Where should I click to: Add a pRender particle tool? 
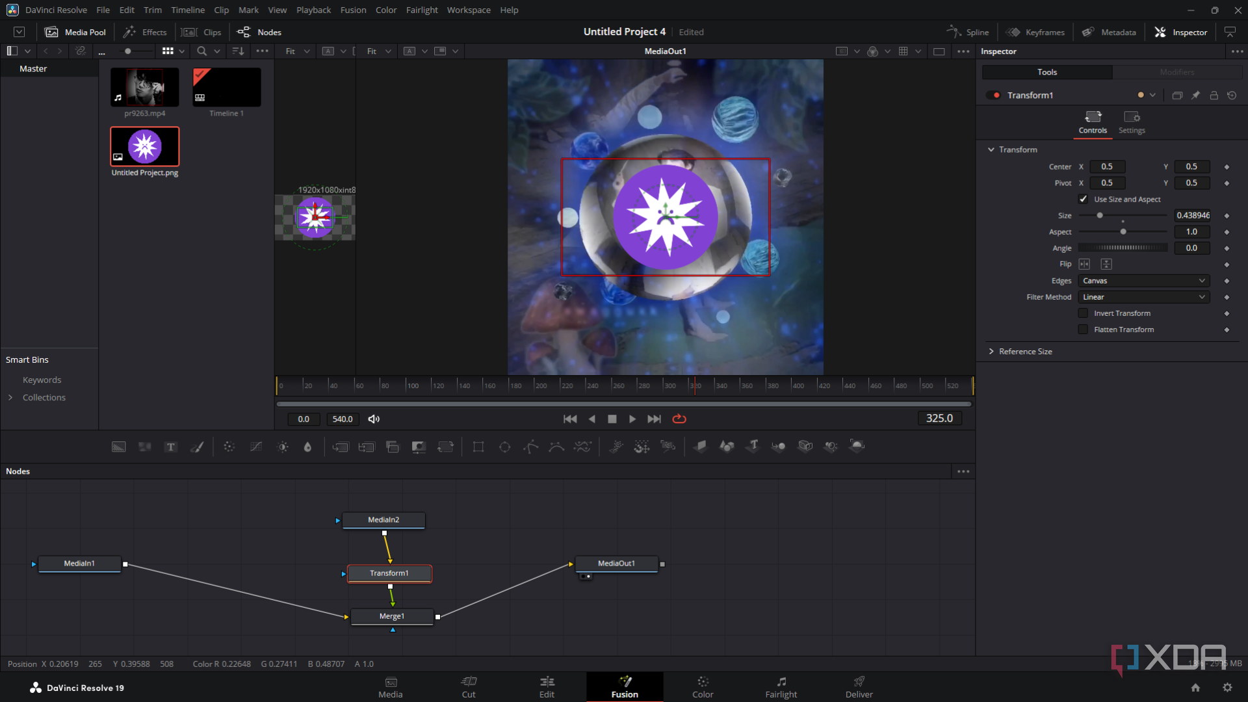668,447
